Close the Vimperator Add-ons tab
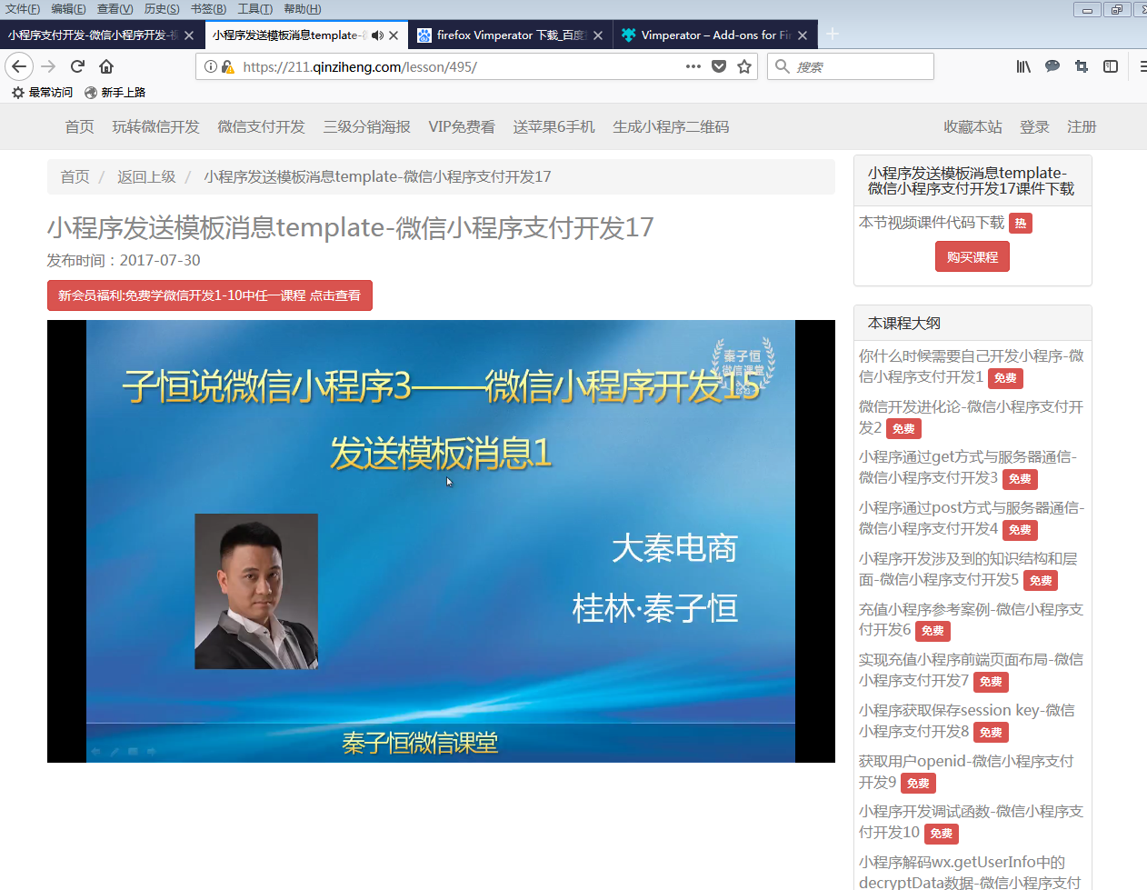 click(803, 35)
